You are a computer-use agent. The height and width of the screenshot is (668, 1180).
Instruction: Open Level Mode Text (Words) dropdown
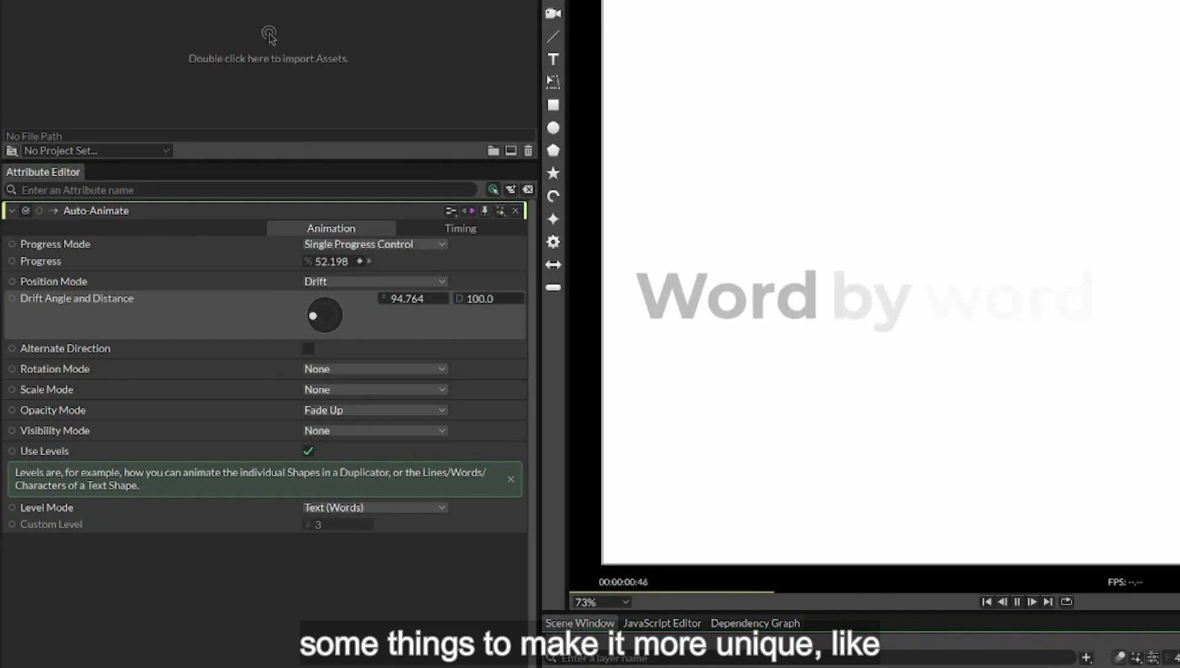click(375, 508)
